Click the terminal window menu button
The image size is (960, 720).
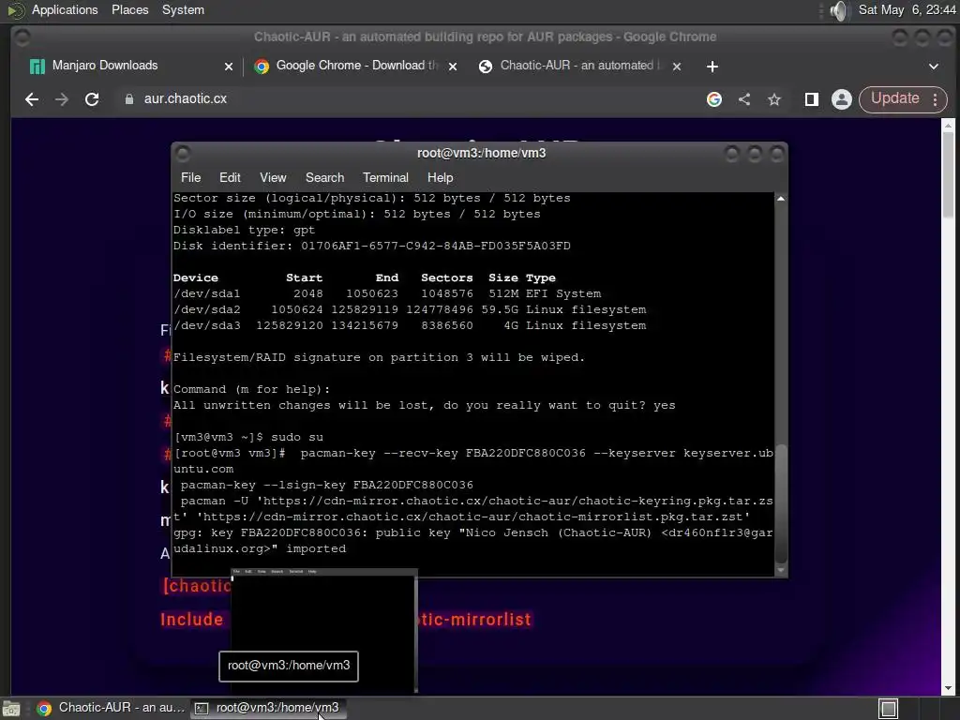click(183, 153)
